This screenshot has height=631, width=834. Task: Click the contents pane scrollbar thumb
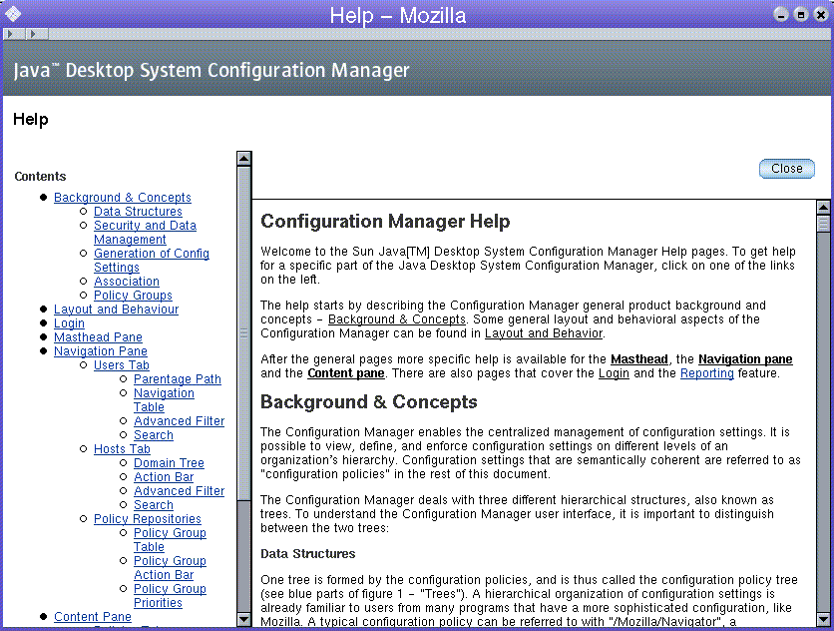(244, 333)
